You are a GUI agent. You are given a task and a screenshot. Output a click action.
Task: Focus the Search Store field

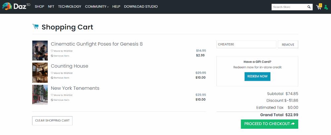coord(288,7)
